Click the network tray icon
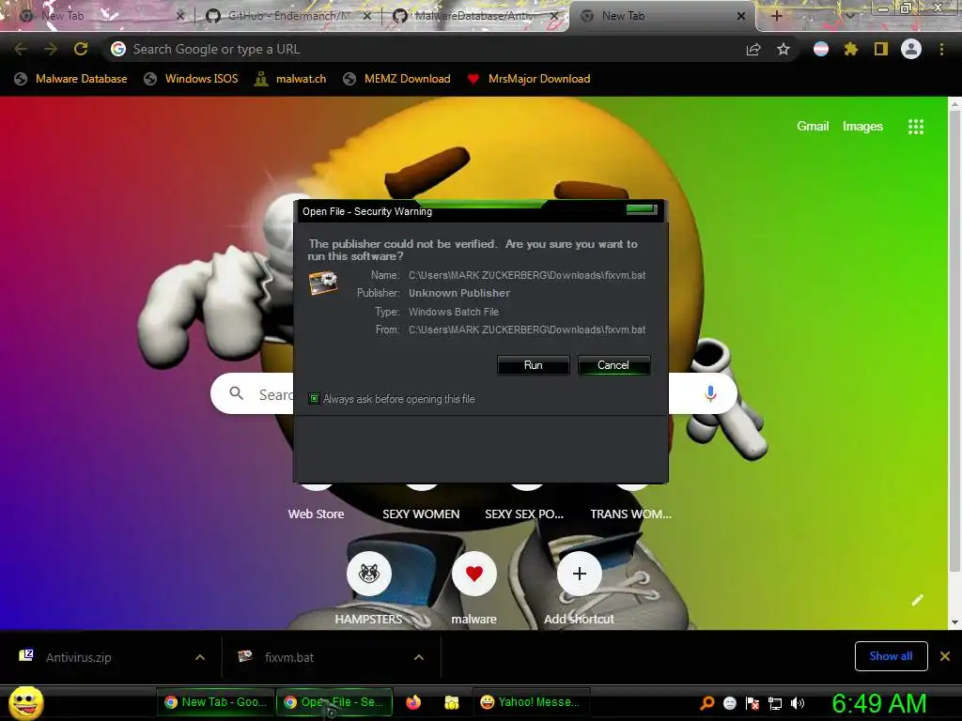This screenshot has width=962, height=721. [775, 703]
